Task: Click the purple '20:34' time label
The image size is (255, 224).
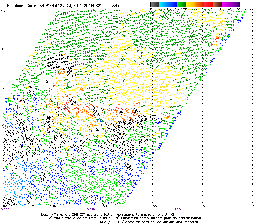Action: pos(90,209)
